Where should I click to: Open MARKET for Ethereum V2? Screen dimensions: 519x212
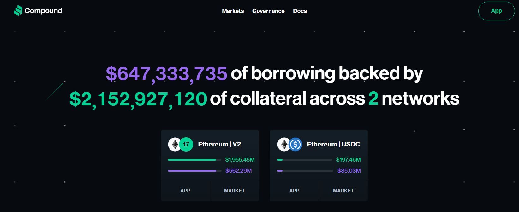coord(234,191)
